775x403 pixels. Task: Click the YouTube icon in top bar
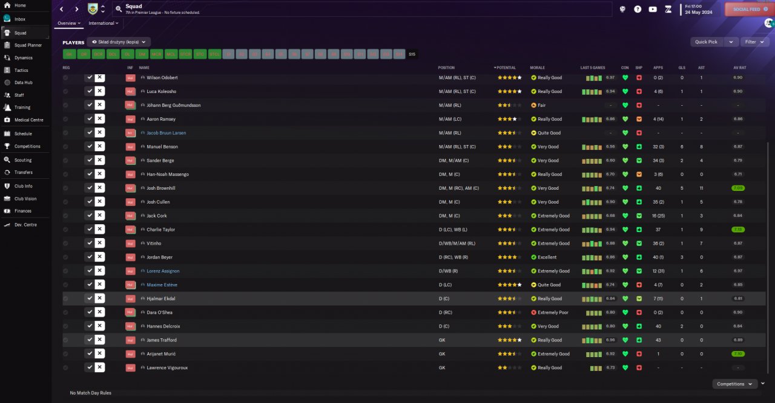(652, 9)
